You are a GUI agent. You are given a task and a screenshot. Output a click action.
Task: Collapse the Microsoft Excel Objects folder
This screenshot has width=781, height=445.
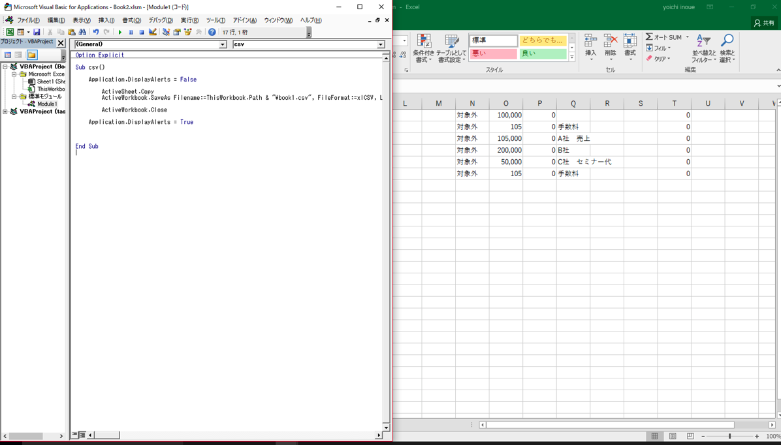(x=14, y=74)
